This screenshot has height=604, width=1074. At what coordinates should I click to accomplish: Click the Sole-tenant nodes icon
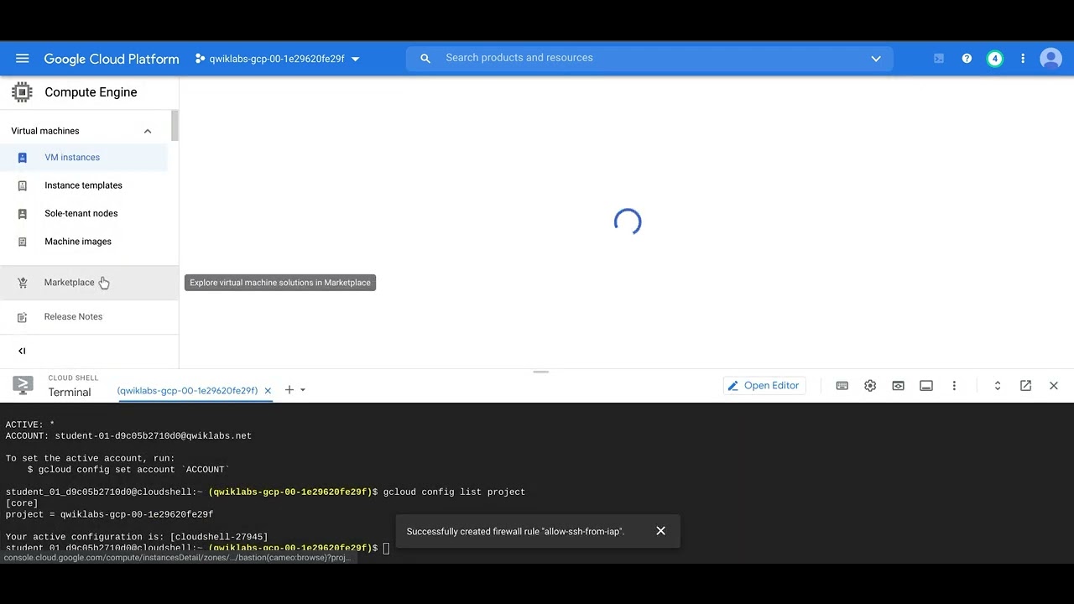[23, 214]
